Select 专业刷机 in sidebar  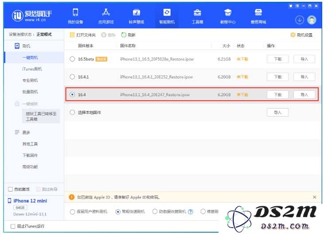click(x=30, y=80)
